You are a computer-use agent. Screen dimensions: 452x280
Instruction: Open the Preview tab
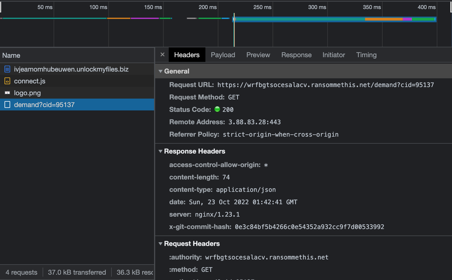(258, 55)
